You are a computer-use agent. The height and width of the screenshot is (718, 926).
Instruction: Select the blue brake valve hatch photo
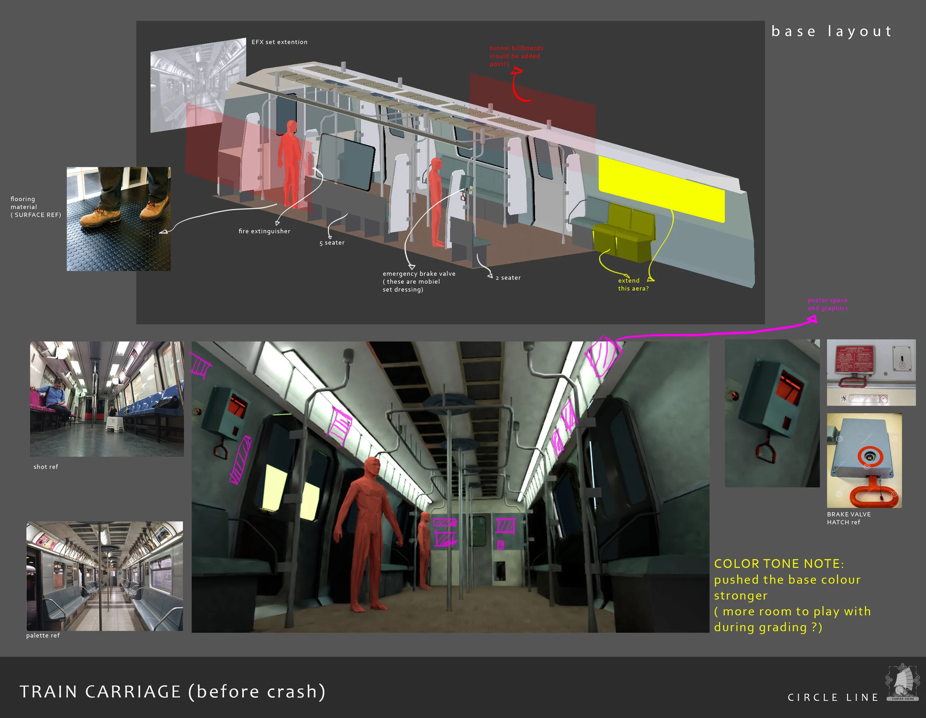pyautogui.click(x=864, y=461)
